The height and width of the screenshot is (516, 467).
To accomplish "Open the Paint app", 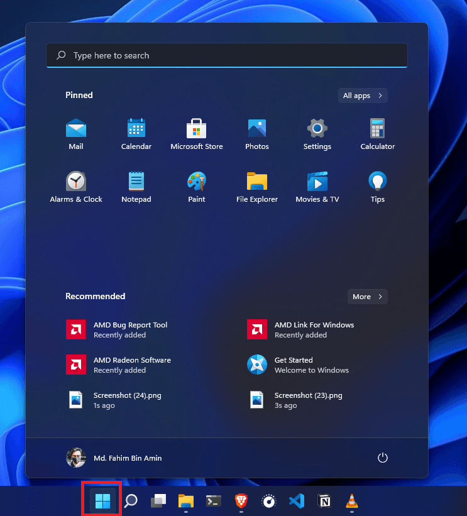I will (197, 187).
